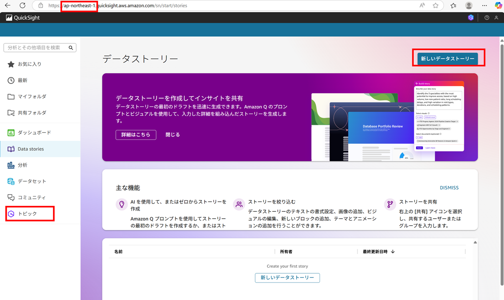This screenshot has width=504, height=300.
Task: Click the トピック hexagon icon
Action: (11, 214)
